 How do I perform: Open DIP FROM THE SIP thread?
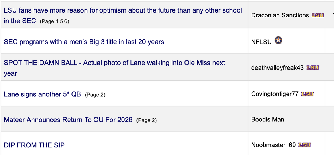34,145
